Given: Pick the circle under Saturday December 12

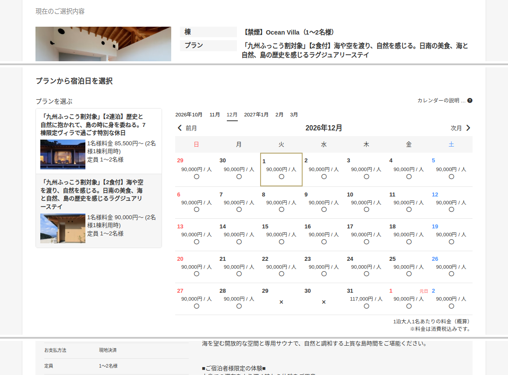Looking at the screenshot, I should [x=452, y=210].
